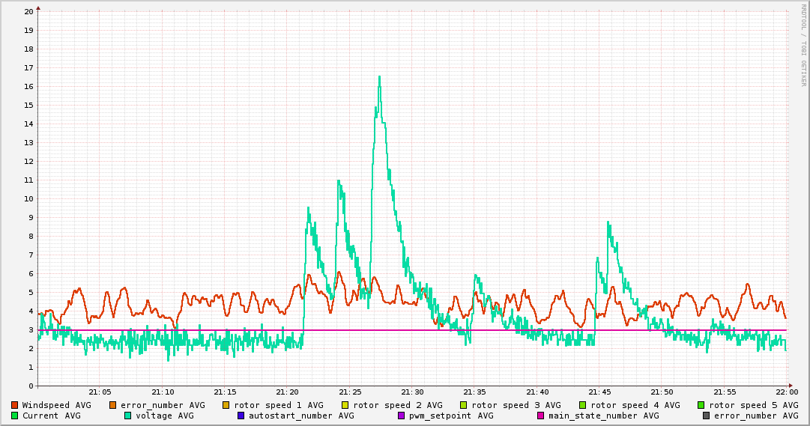Image resolution: width=810 pixels, height=426 pixels.
Task: Click the rotor speed 4 AVG swatch
Action: click(x=582, y=405)
